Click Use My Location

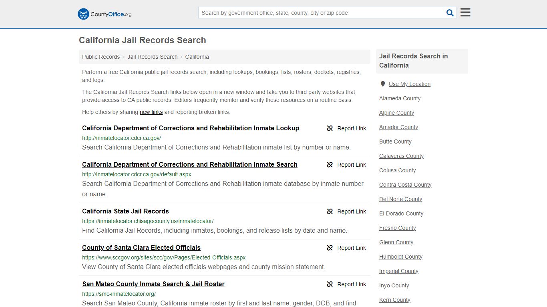(x=410, y=84)
